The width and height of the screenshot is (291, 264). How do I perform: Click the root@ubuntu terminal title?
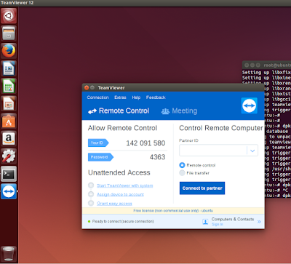(x=277, y=65)
